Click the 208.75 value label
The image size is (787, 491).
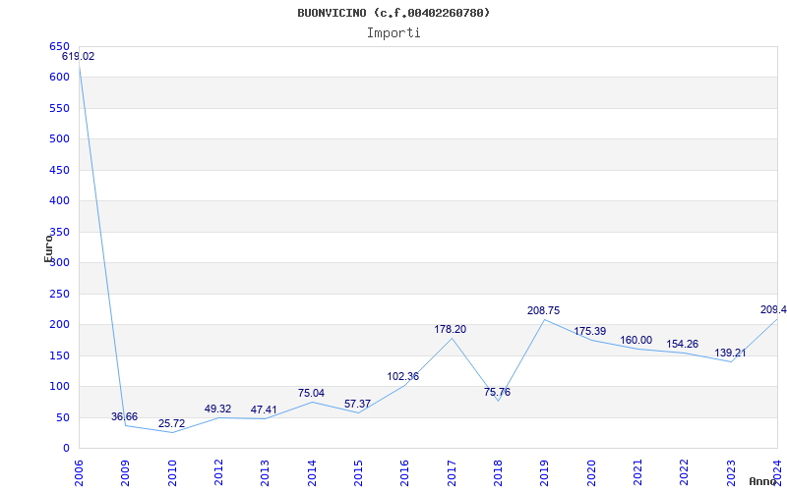544,311
